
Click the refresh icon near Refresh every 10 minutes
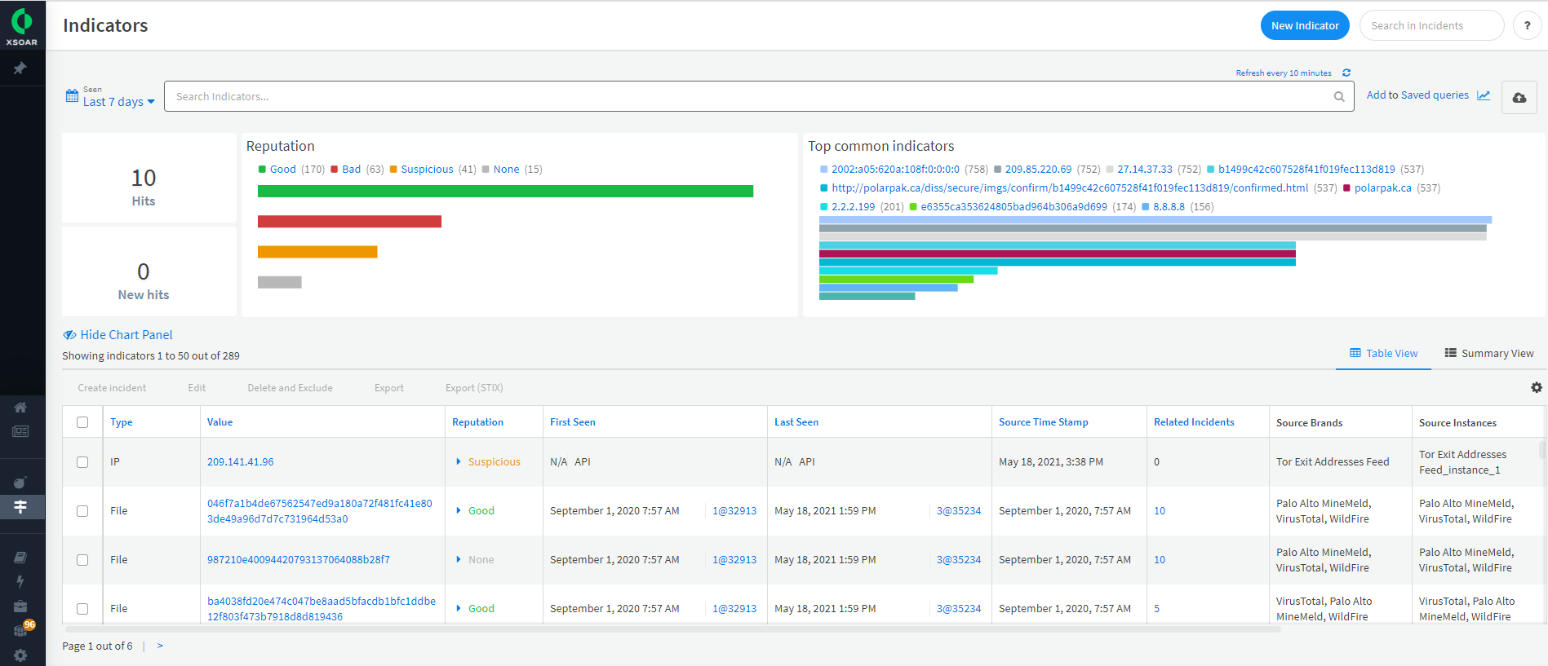(1346, 73)
